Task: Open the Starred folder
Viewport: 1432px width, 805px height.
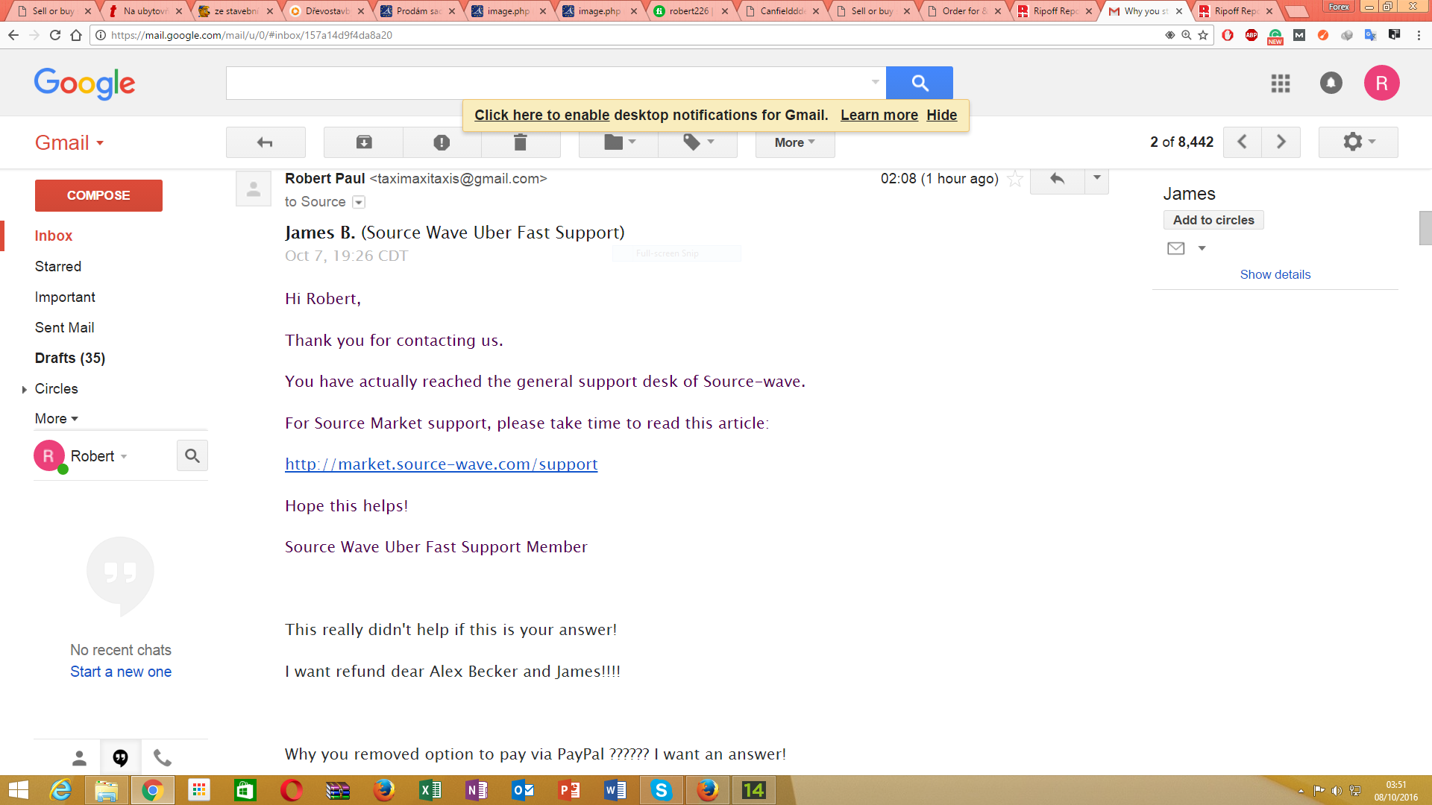Action: tap(58, 266)
